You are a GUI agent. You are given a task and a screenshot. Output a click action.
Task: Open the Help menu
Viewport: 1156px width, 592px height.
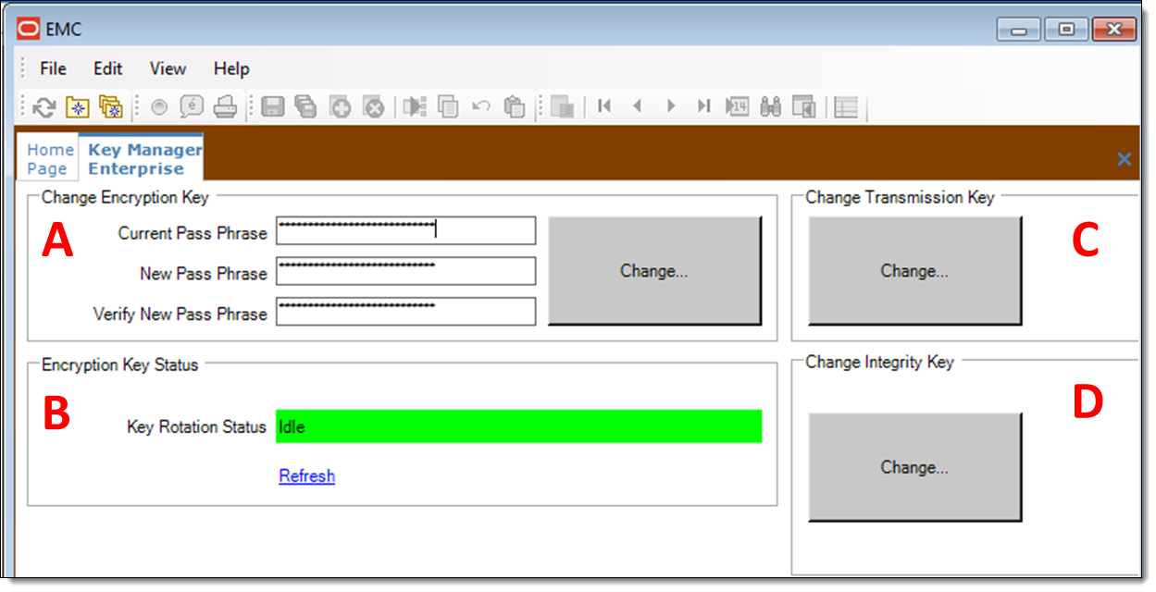click(x=231, y=68)
